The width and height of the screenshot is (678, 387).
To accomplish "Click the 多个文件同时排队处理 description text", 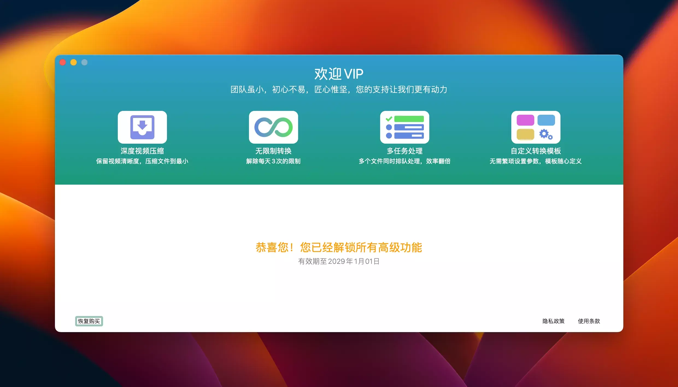I will (x=404, y=161).
